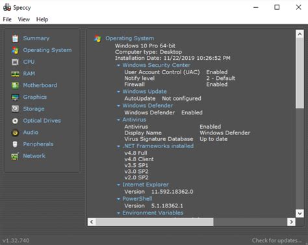Click the Network card icon
Image resolution: width=308 pixels, height=245 pixels.
(x=15, y=156)
